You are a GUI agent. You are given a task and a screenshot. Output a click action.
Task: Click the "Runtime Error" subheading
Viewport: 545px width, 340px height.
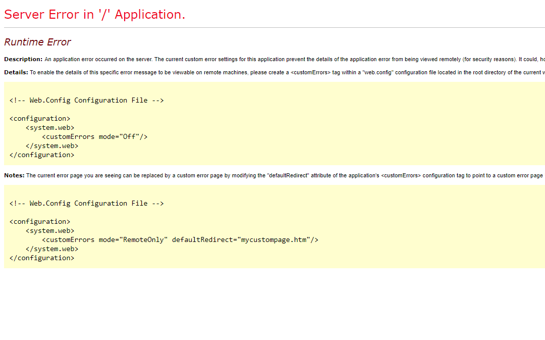[37, 42]
